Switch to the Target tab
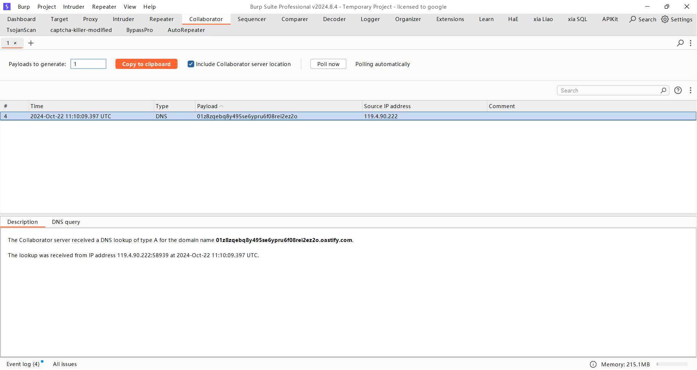This screenshot has width=697, height=370. coord(60,19)
